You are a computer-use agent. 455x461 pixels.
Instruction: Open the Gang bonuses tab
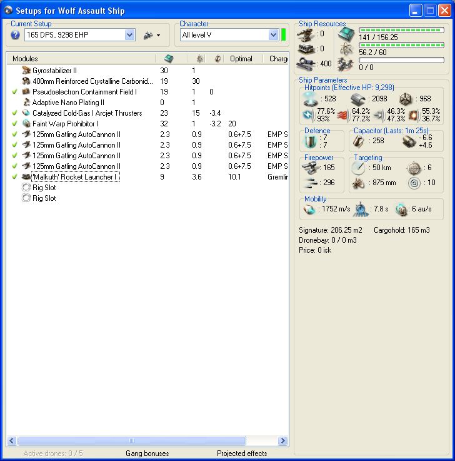coord(147,453)
